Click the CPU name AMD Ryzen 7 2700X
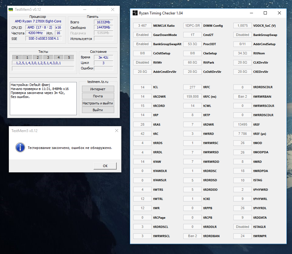 [x=38, y=21]
